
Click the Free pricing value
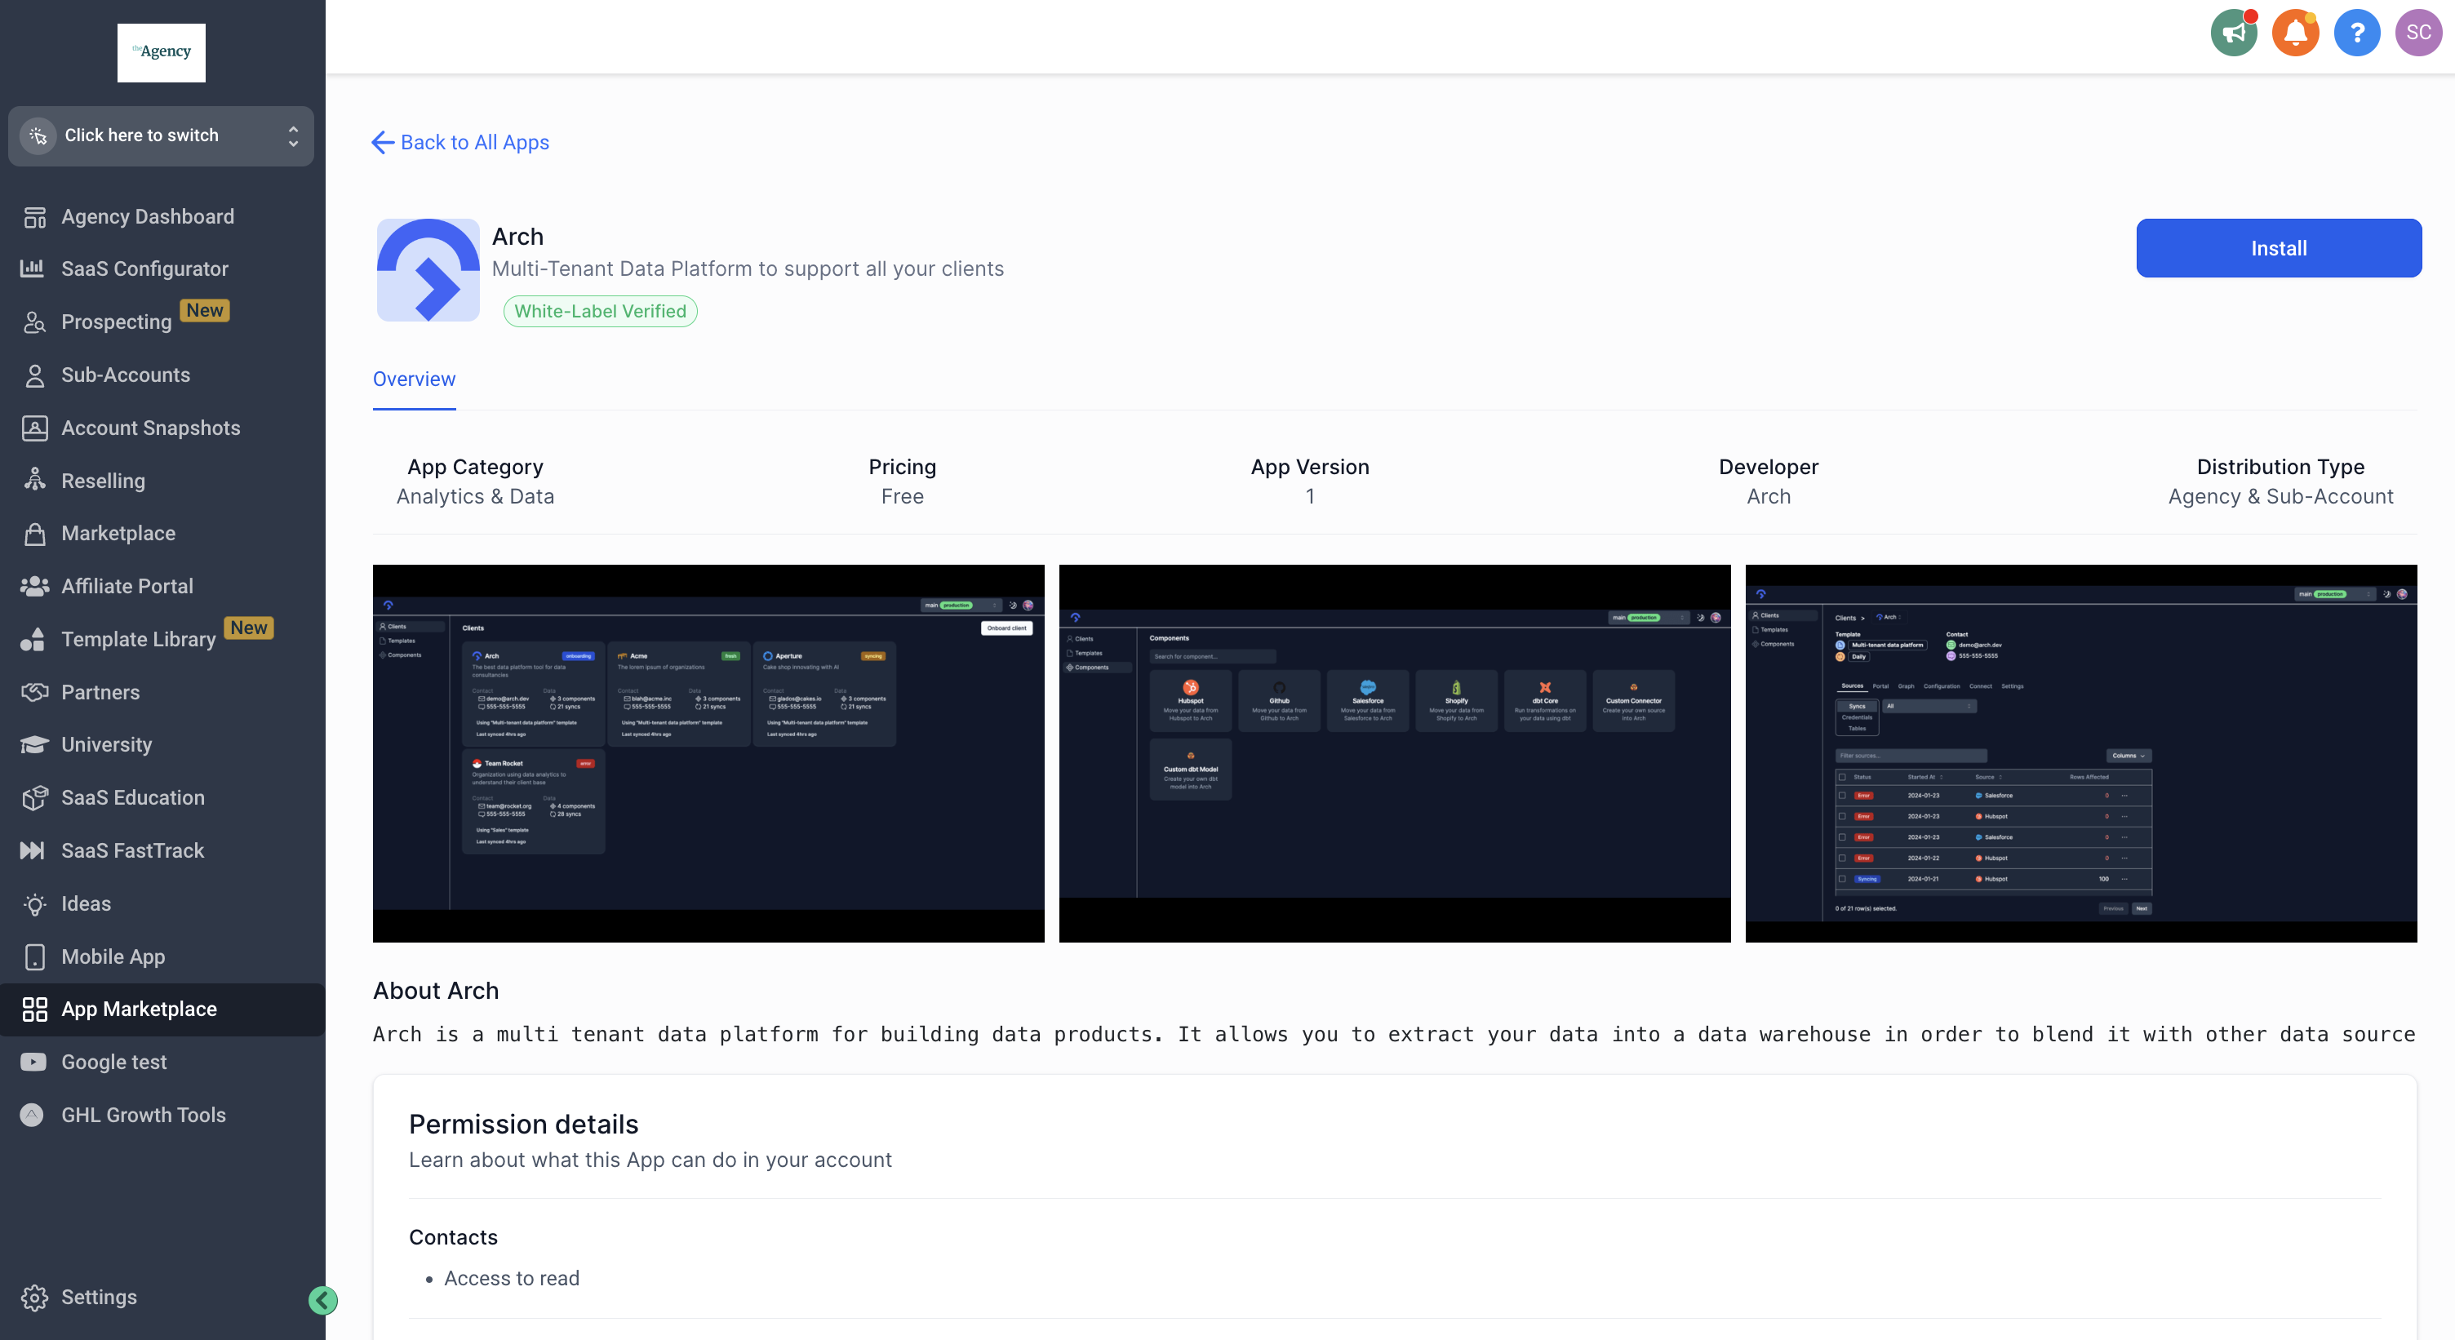coord(902,496)
